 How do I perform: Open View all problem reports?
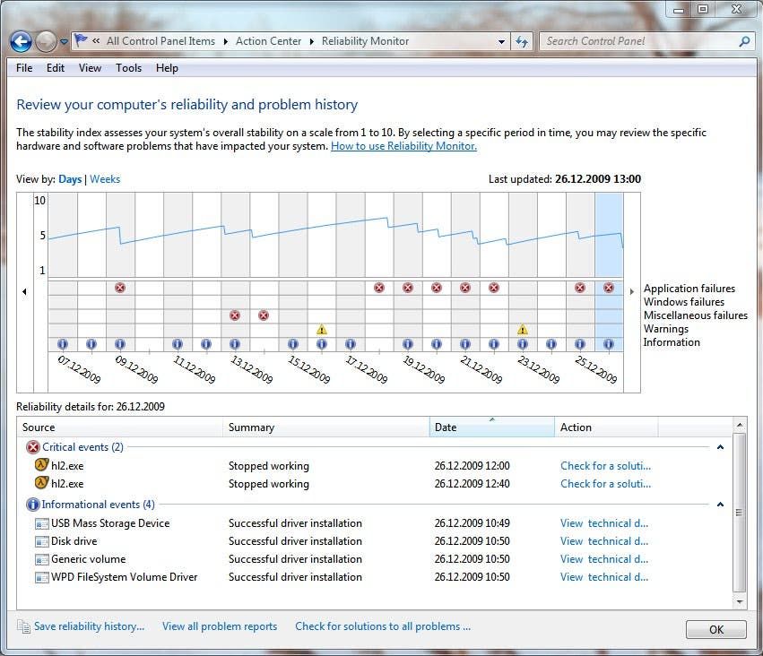tap(220, 626)
